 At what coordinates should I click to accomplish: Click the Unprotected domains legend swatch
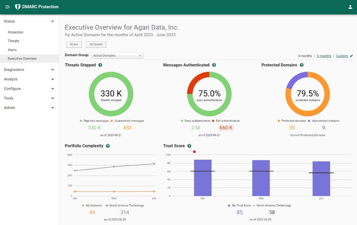point(309,121)
